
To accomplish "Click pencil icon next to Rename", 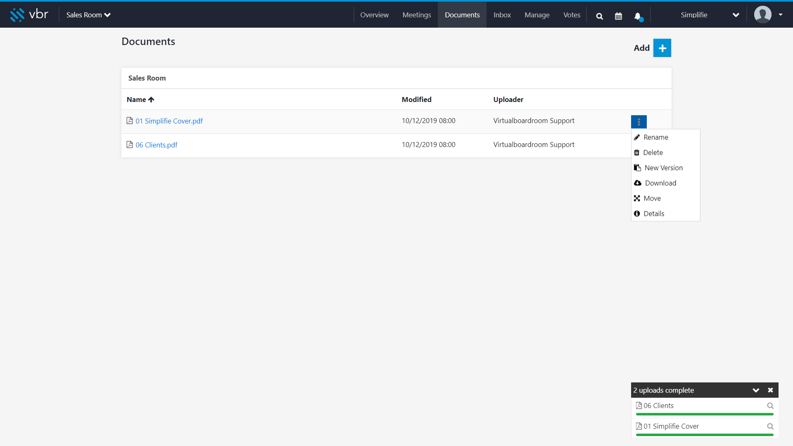I will (x=637, y=137).
